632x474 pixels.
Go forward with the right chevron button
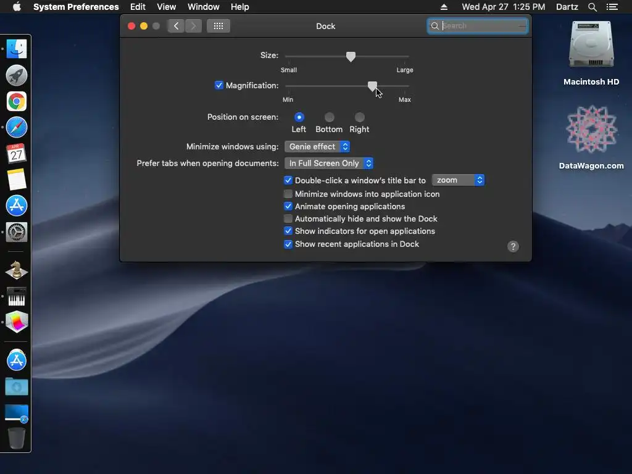point(193,26)
